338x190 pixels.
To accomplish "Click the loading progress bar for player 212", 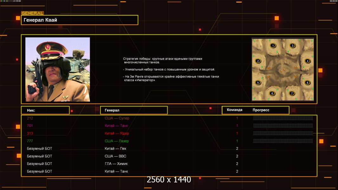I will tap(283, 118).
